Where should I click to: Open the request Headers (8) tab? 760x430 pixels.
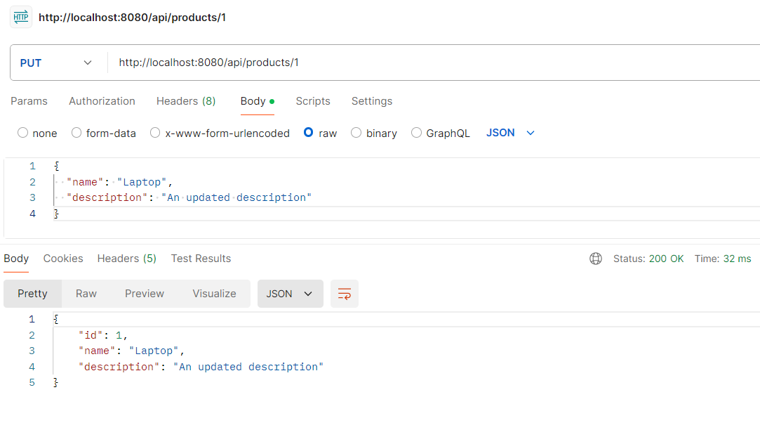click(x=186, y=101)
